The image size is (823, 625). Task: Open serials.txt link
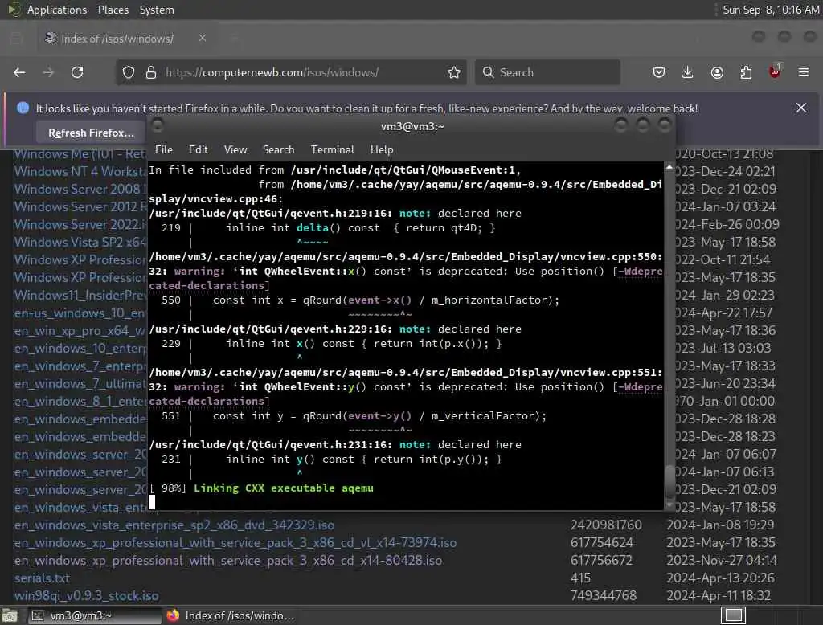pos(42,578)
